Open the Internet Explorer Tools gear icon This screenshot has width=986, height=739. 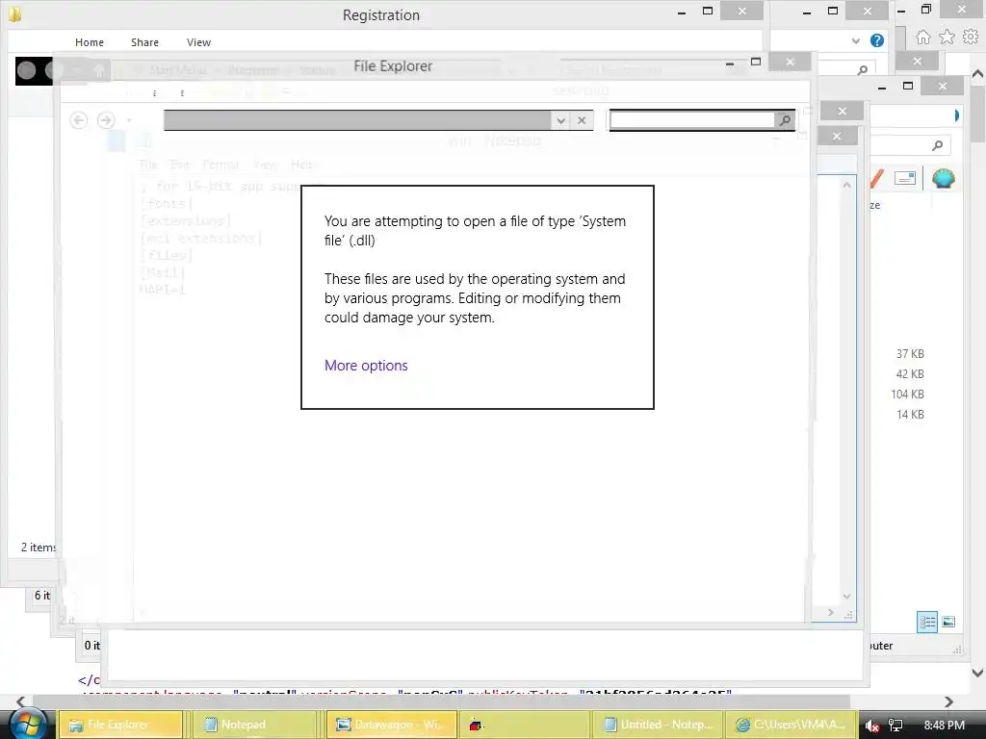[971, 38]
